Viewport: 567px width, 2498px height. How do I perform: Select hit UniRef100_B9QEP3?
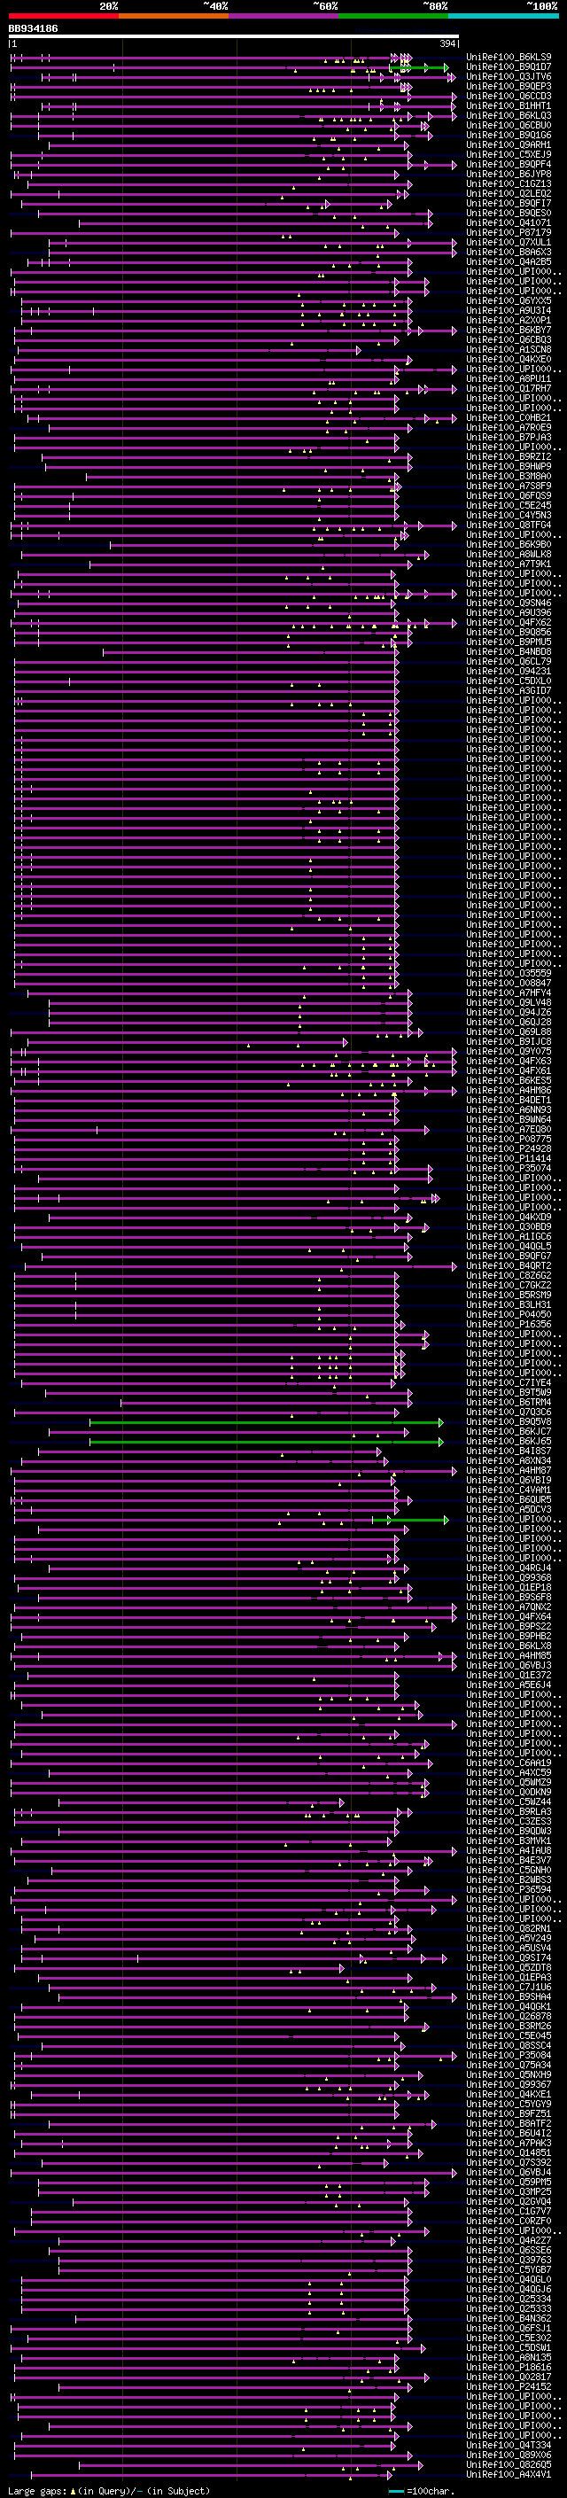click(x=509, y=86)
